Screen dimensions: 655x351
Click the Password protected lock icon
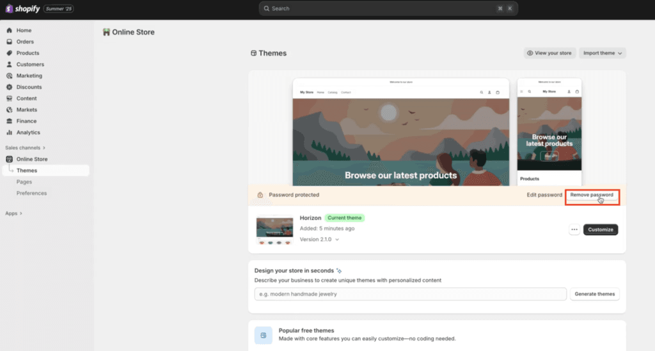click(260, 195)
